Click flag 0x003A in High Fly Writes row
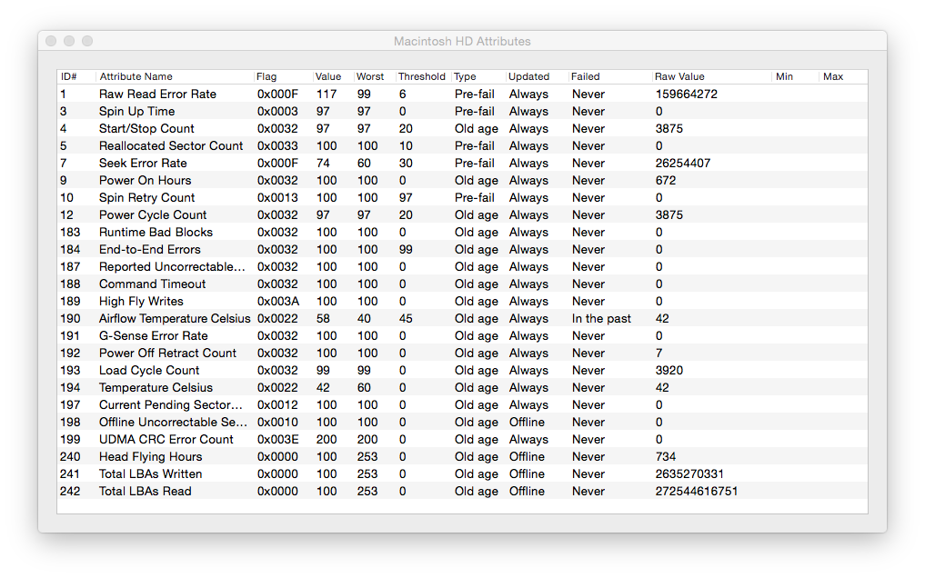 point(277,301)
